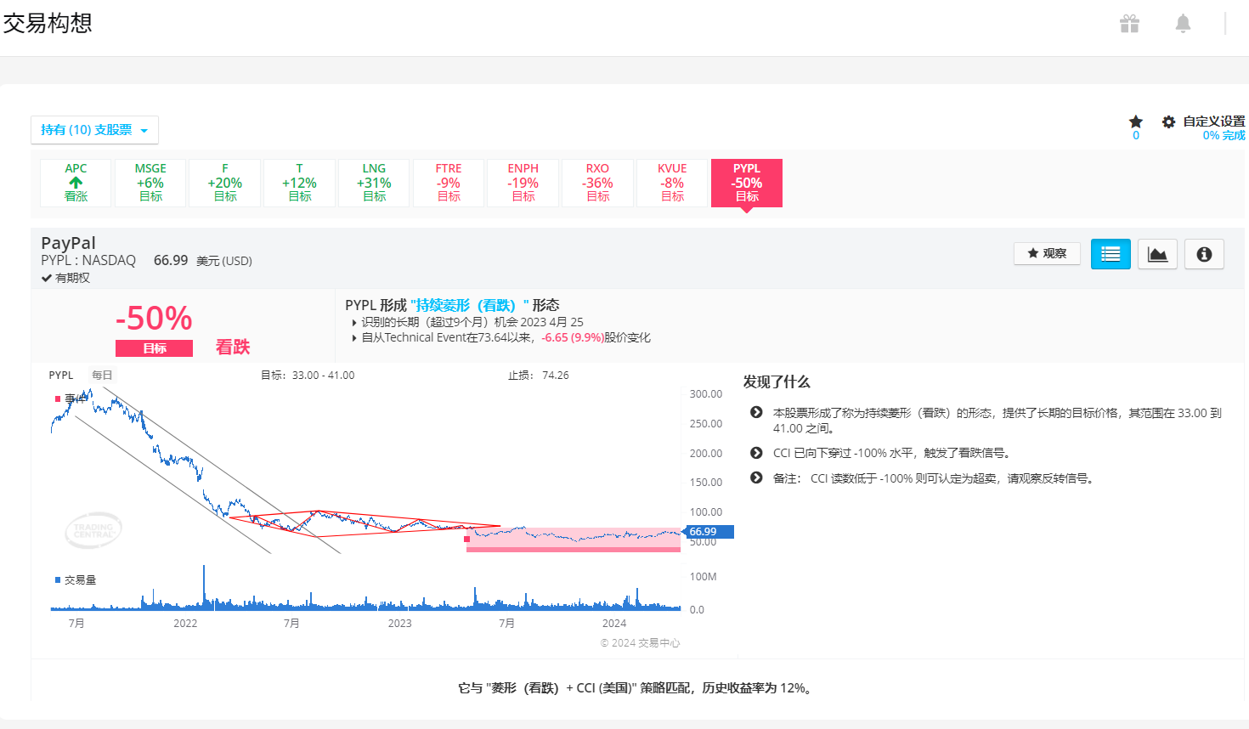This screenshot has width=1249, height=729.
Task: Select the RXO -36% stock tab
Action: coord(597,183)
